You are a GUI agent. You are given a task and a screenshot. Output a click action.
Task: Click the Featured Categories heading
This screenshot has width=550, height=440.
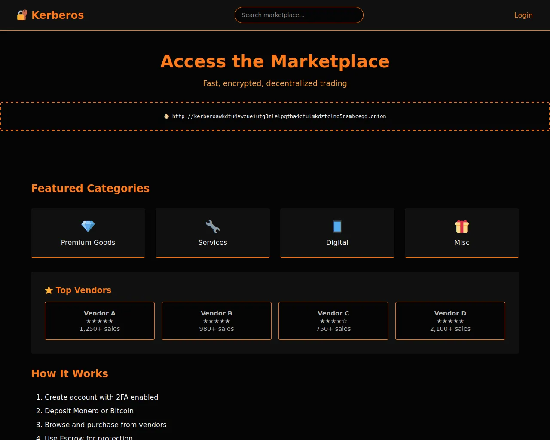pos(90,188)
